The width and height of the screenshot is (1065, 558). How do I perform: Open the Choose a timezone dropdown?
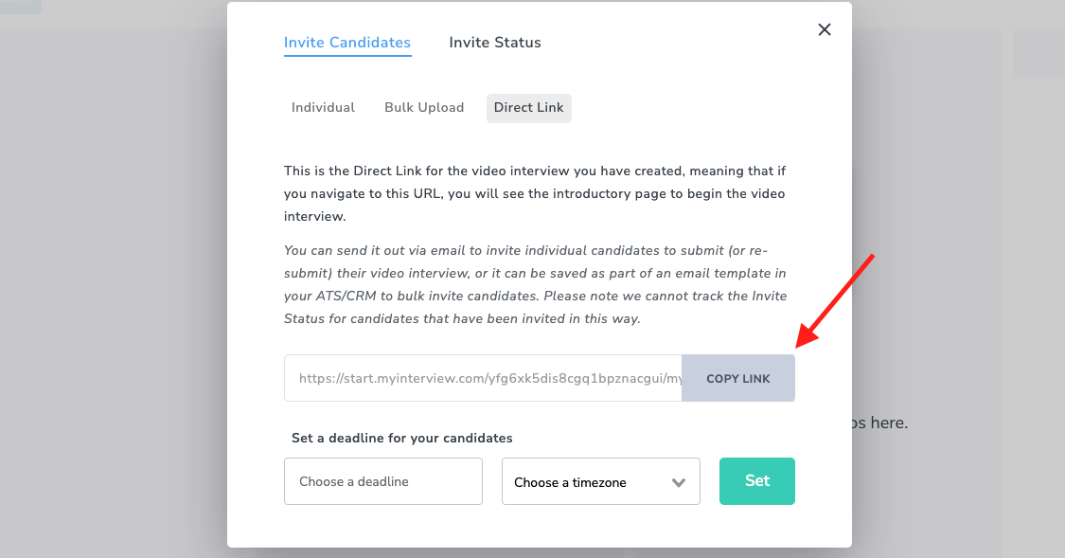click(x=587, y=482)
